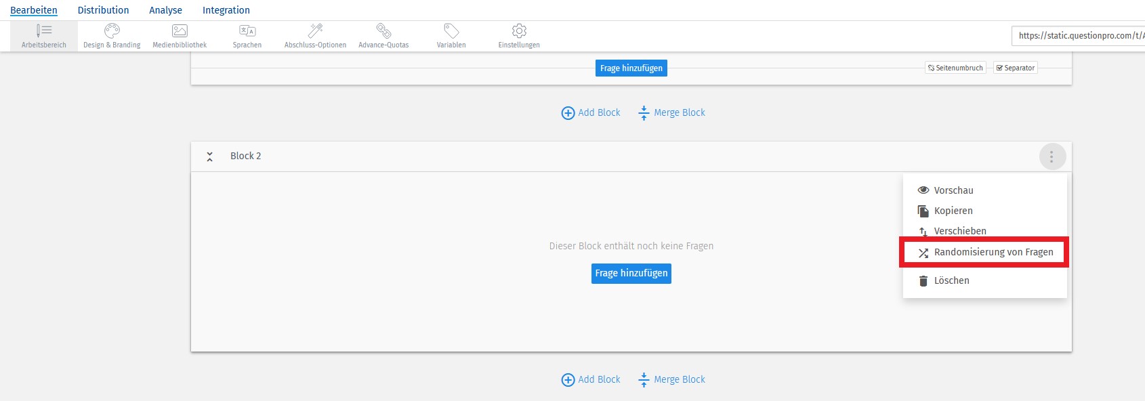Click Merge Block below Block 2
Image resolution: width=1145 pixels, height=401 pixels.
pos(671,380)
